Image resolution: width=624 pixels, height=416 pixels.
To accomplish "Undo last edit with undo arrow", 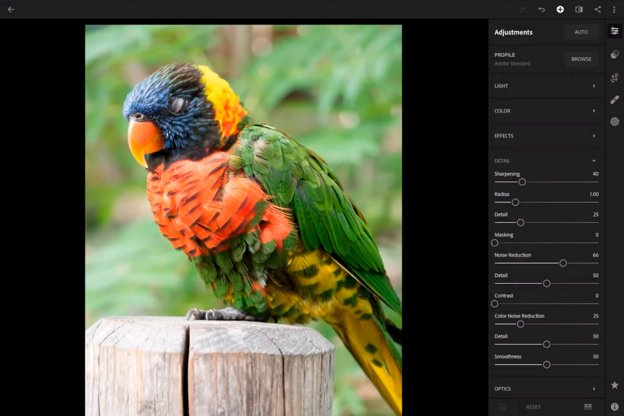I will [541, 10].
